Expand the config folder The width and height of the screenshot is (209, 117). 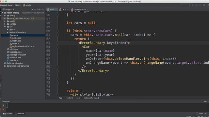[5, 16]
